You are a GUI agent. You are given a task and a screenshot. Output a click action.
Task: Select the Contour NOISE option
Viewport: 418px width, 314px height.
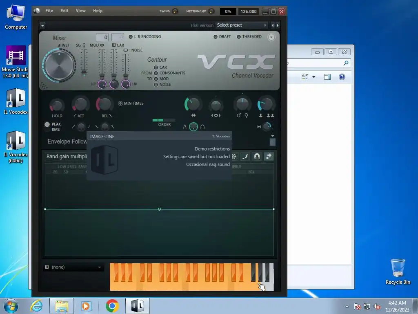[x=162, y=84]
